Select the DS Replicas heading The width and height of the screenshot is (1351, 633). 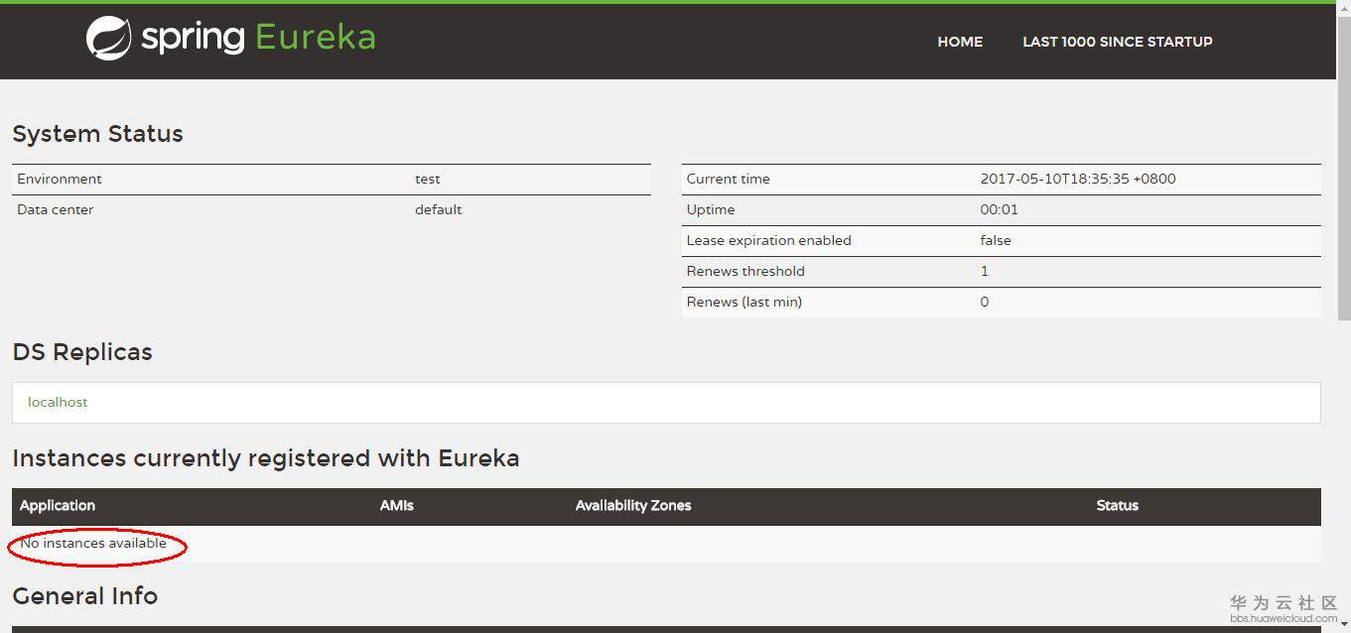[82, 352]
